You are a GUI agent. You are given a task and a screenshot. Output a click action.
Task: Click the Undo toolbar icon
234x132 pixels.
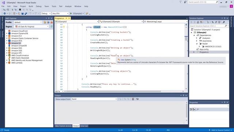coord(30,14)
